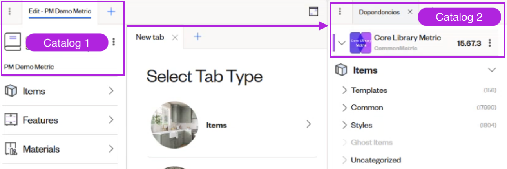Close the New tab tab
Viewport: 507px width, 169px height.
[x=175, y=37]
